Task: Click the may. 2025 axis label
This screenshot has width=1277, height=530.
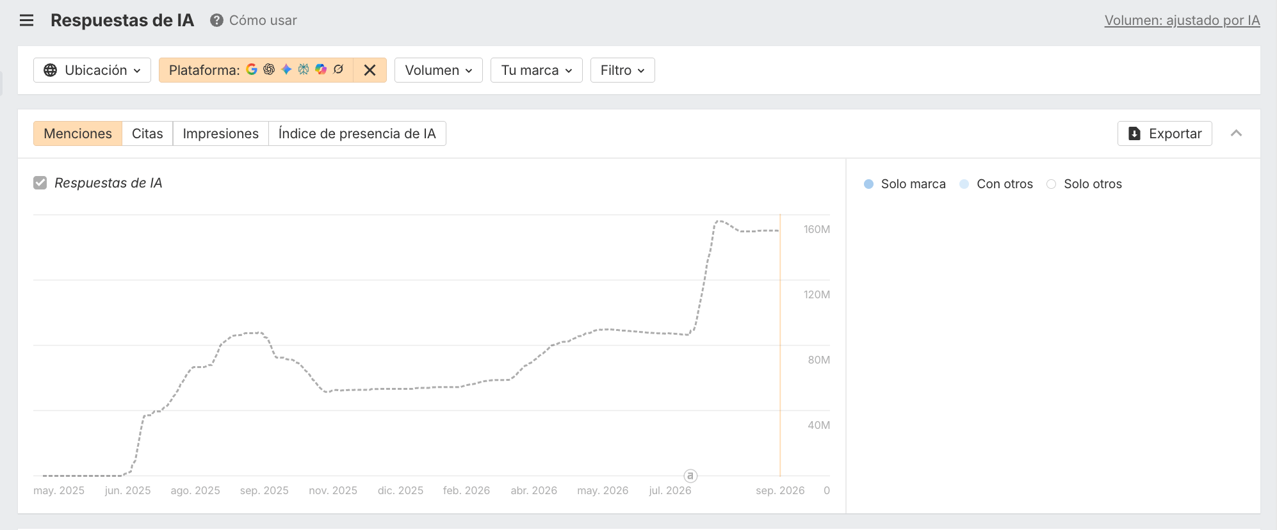Action: point(59,490)
